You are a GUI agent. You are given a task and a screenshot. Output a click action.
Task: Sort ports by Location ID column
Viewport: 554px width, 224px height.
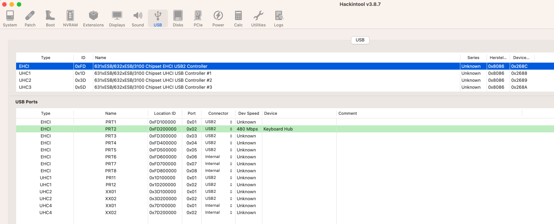point(165,113)
